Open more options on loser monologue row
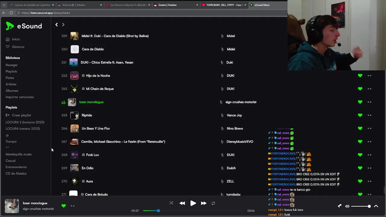Viewport: 386px width, 217px height. tap(369, 102)
